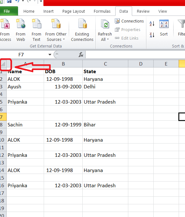Click the ALOK cell in row 2
The width and height of the screenshot is (185, 217).
pos(25,79)
